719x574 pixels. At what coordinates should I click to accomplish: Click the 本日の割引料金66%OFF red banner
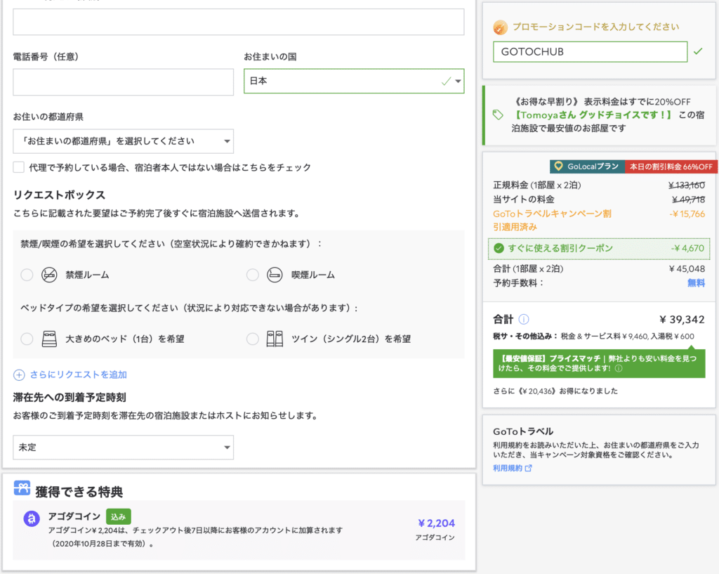pos(671,167)
